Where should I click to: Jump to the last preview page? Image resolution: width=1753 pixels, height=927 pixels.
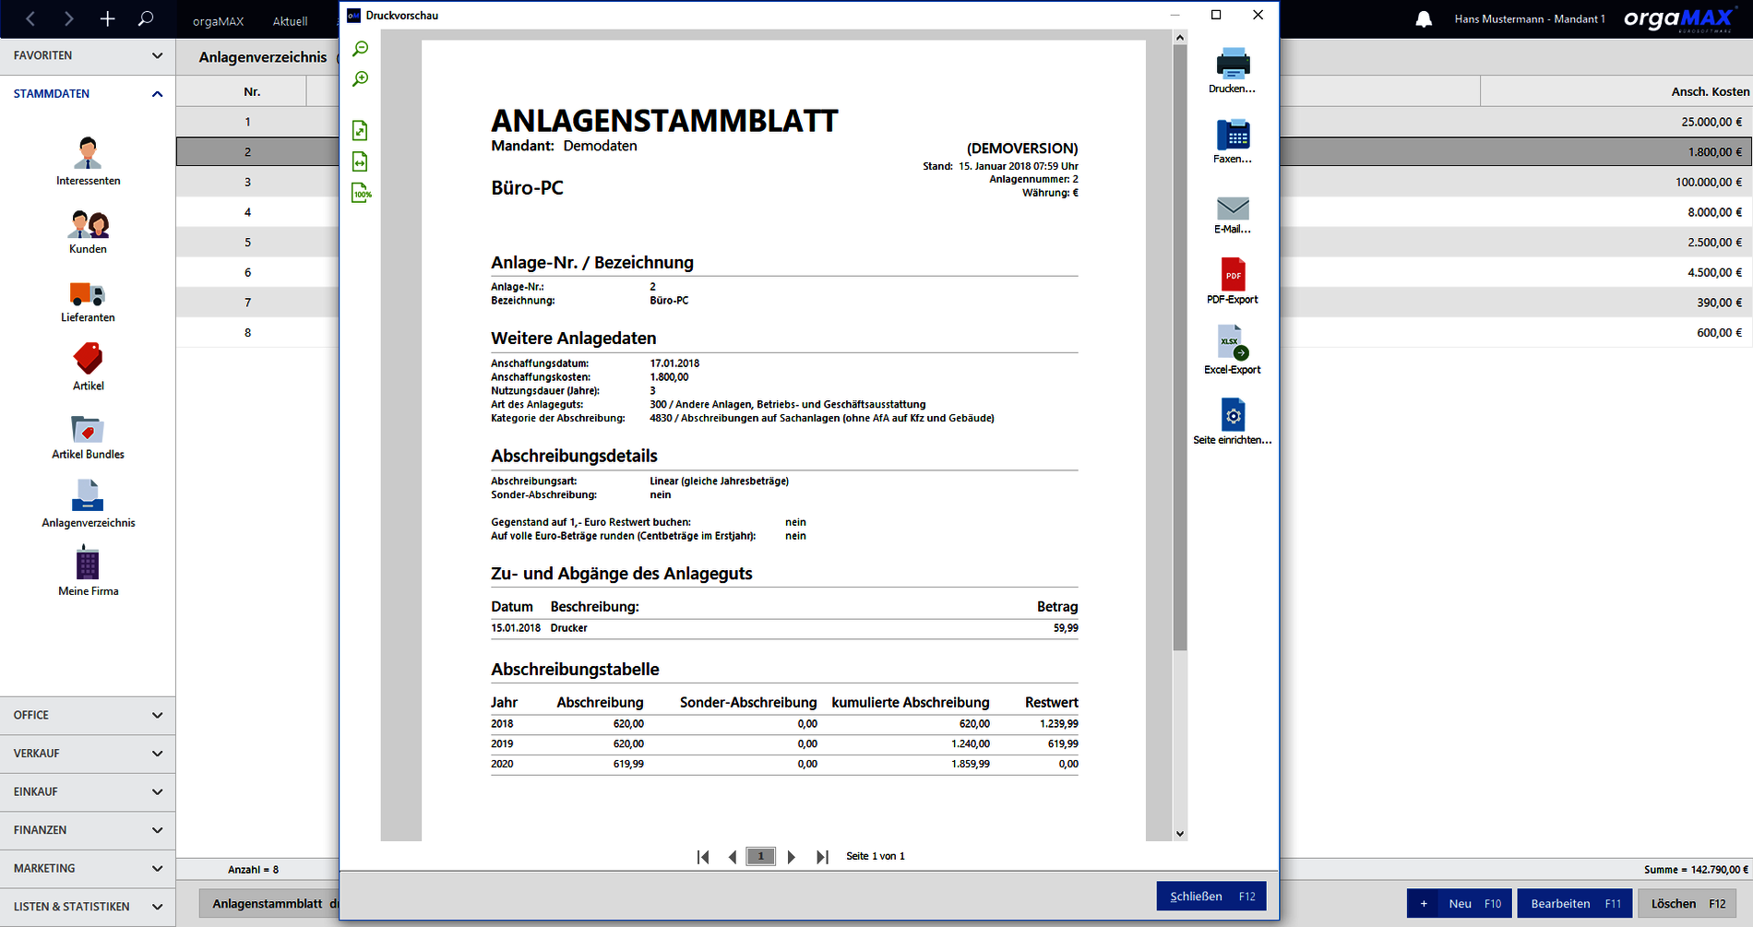tap(822, 857)
